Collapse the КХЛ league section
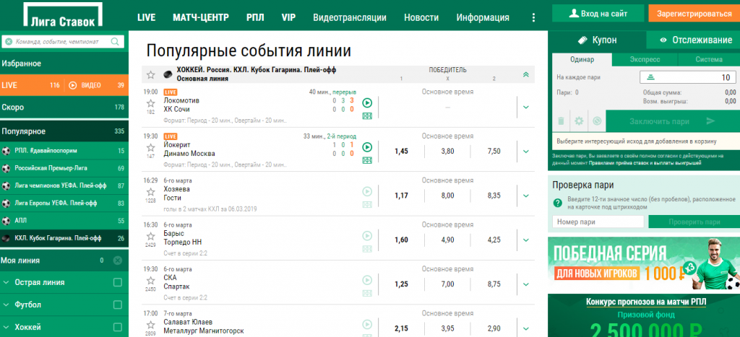Image resolution: width=740 pixels, height=337 pixels. pyautogui.click(x=526, y=74)
